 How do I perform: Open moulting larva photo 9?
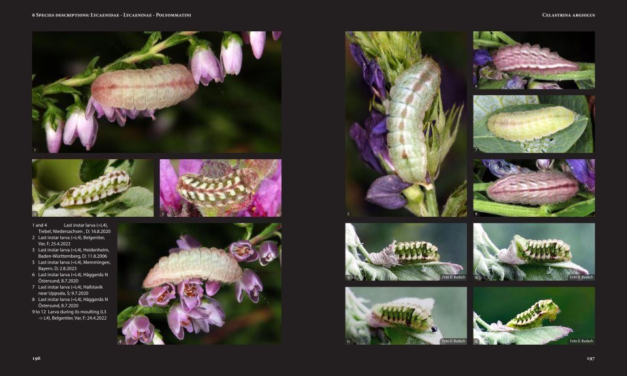pyautogui.click(x=406, y=252)
